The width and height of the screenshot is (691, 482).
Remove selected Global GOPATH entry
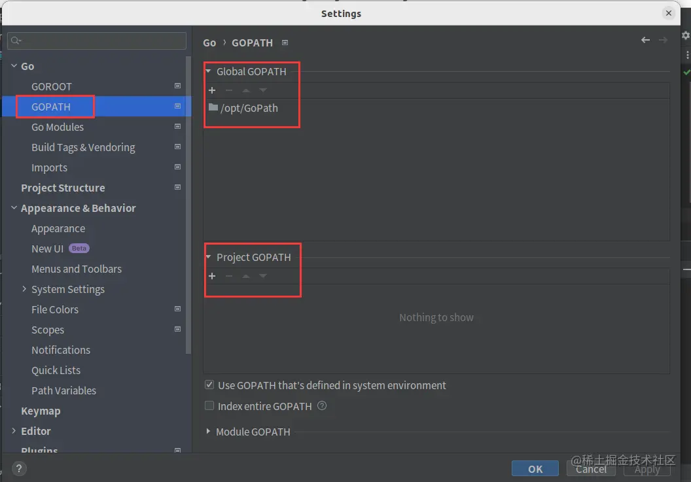pyautogui.click(x=229, y=90)
